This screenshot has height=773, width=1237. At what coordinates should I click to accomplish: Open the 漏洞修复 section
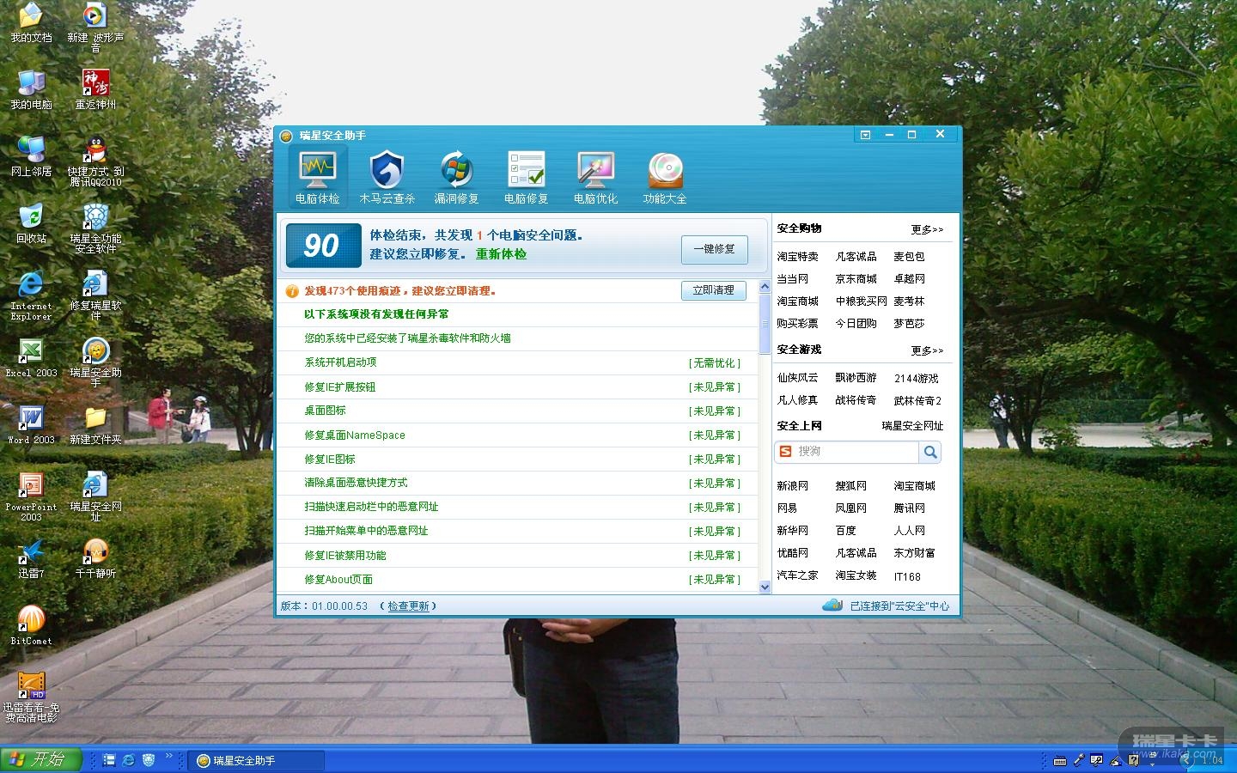[456, 177]
